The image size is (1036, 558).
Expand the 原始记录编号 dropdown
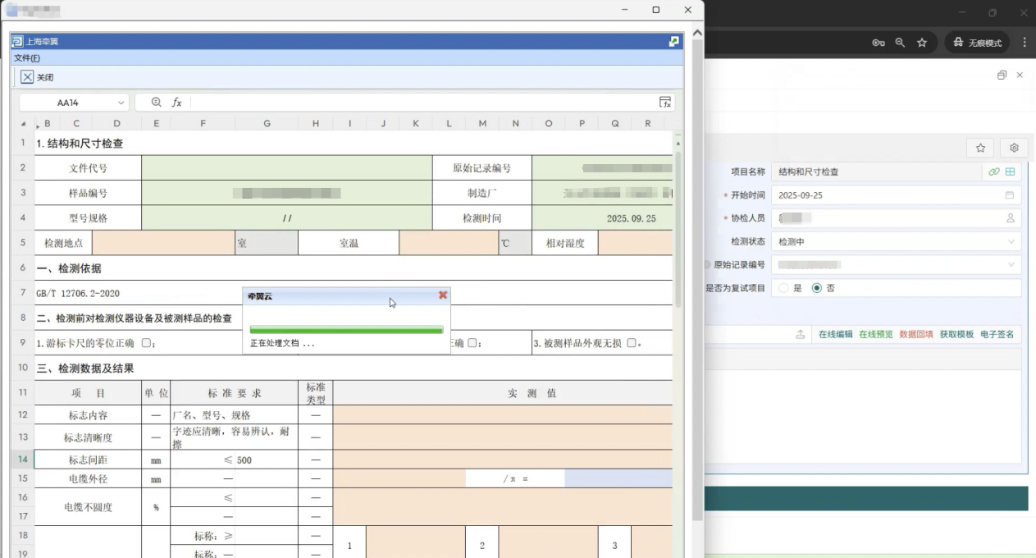point(1011,265)
